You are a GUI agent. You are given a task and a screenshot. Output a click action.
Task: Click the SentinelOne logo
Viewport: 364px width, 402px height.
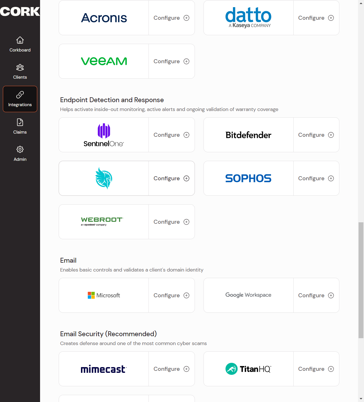[104, 135]
